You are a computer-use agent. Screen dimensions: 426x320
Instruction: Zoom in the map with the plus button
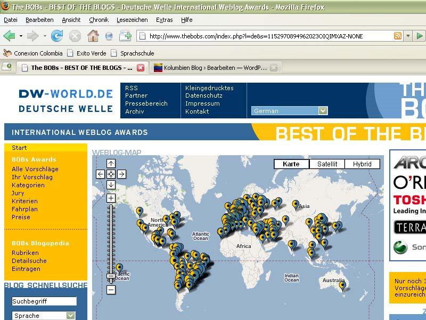(111, 198)
